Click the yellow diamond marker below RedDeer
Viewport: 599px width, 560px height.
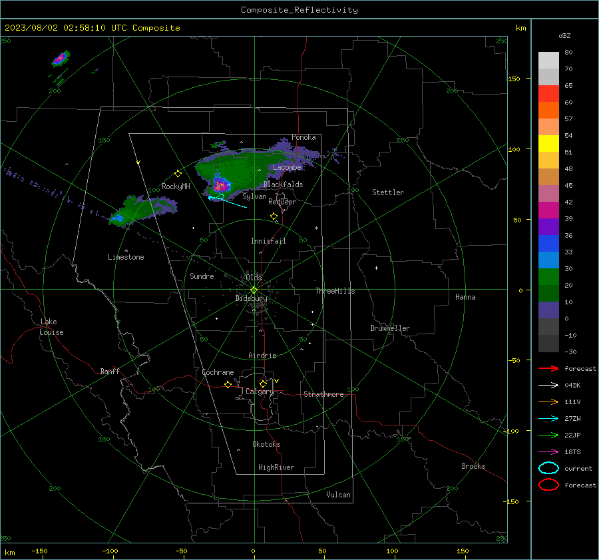pos(274,216)
